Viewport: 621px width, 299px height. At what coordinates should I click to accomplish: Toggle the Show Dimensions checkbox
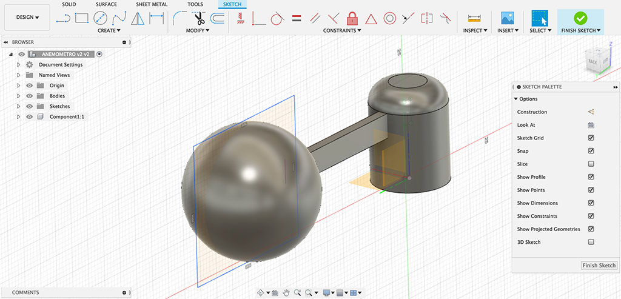click(591, 203)
